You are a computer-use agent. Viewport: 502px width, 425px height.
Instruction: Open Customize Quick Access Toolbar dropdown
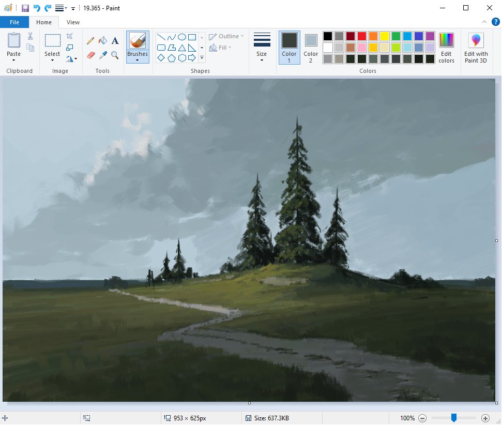pyautogui.click(x=73, y=9)
